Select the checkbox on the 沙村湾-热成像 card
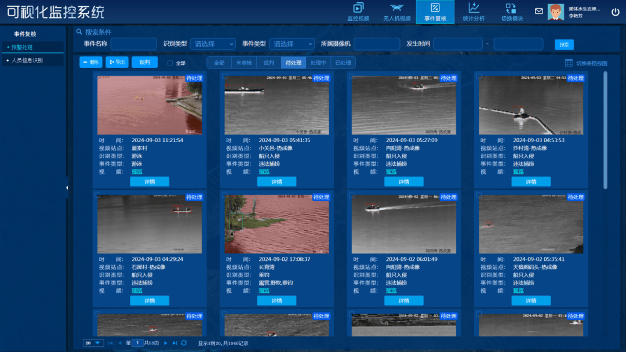Screen dimensions: 626x352 [x=479, y=77]
